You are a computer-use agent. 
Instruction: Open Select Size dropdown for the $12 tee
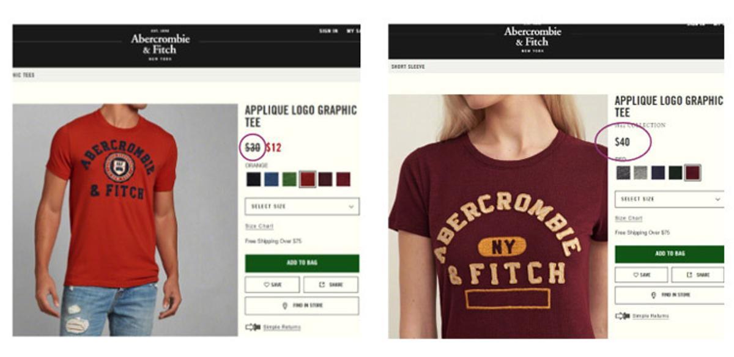pos(302,207)
